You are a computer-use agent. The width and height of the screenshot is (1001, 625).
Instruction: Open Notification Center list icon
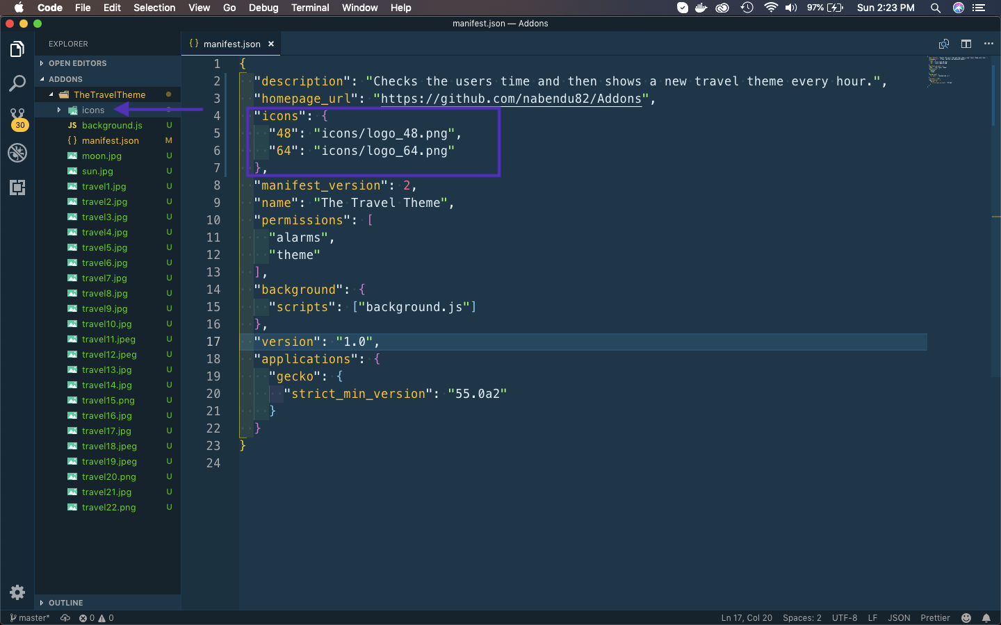(x=979, y=8)
